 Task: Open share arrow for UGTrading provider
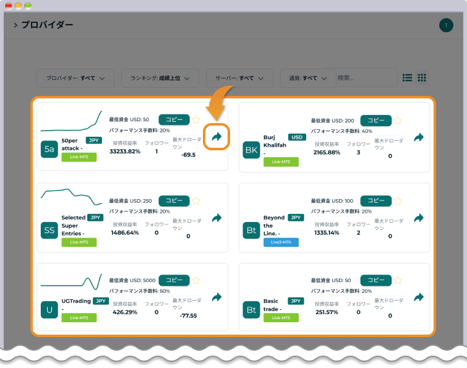(216, 297)
